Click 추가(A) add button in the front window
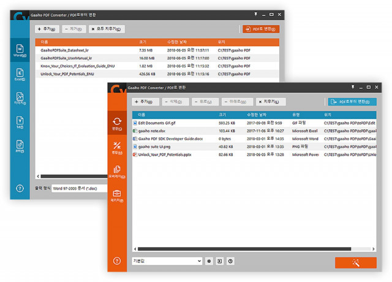392x282 pixels. tap(145, 102)
